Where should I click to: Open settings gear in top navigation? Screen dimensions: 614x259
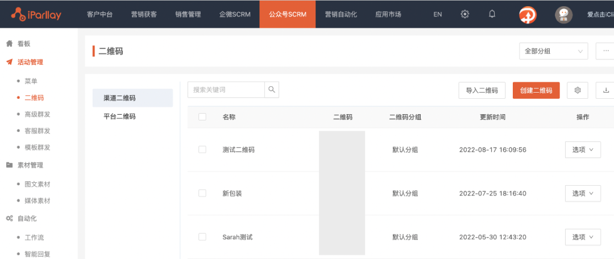[x=465, y=14]
